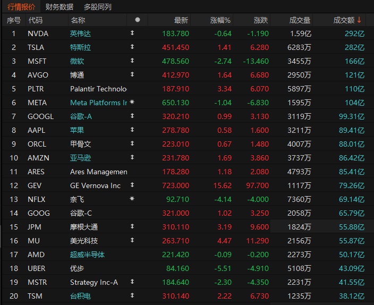Select the 摩根大通 name cell
The height and width of the screenshot is (305, 374).
[84, 227]
